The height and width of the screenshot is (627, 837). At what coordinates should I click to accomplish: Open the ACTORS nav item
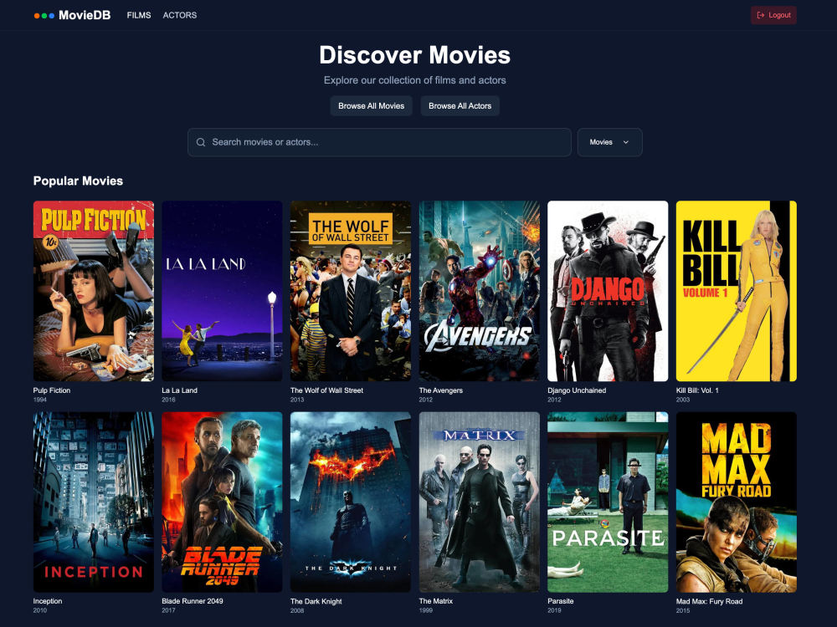(180, 15)
